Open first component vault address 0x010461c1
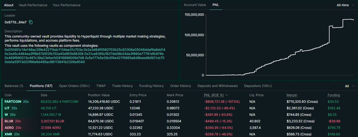 pos(44,49)
